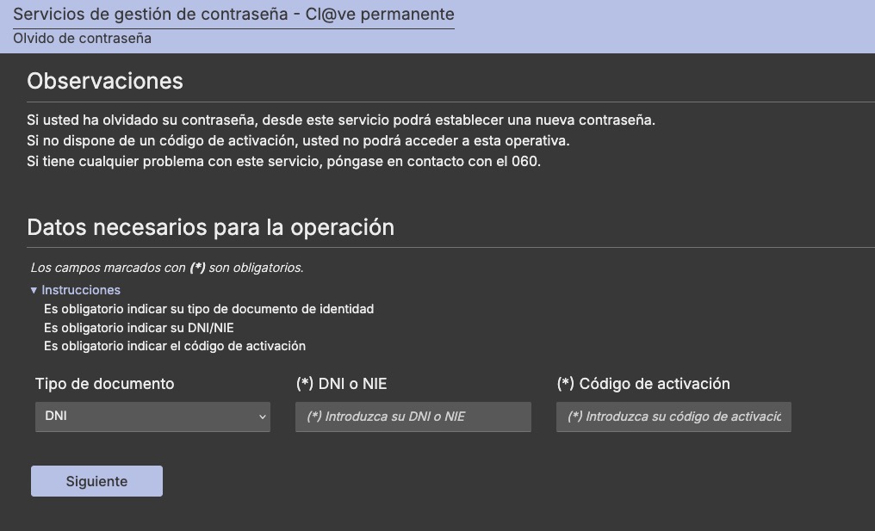
Task: Click 'Es obligatorio indicar el código de activación'
Action: [175, 346]
